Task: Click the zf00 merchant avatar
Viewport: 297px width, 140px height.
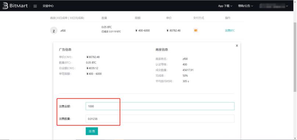Action: tap(54, 31)
